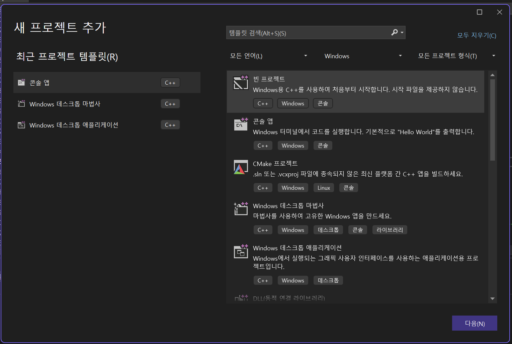Screen dimensions: 512x344
Task: Select Windows 데스크톱 애플리케이션 template title in the list
Action: tap(297, 248)
